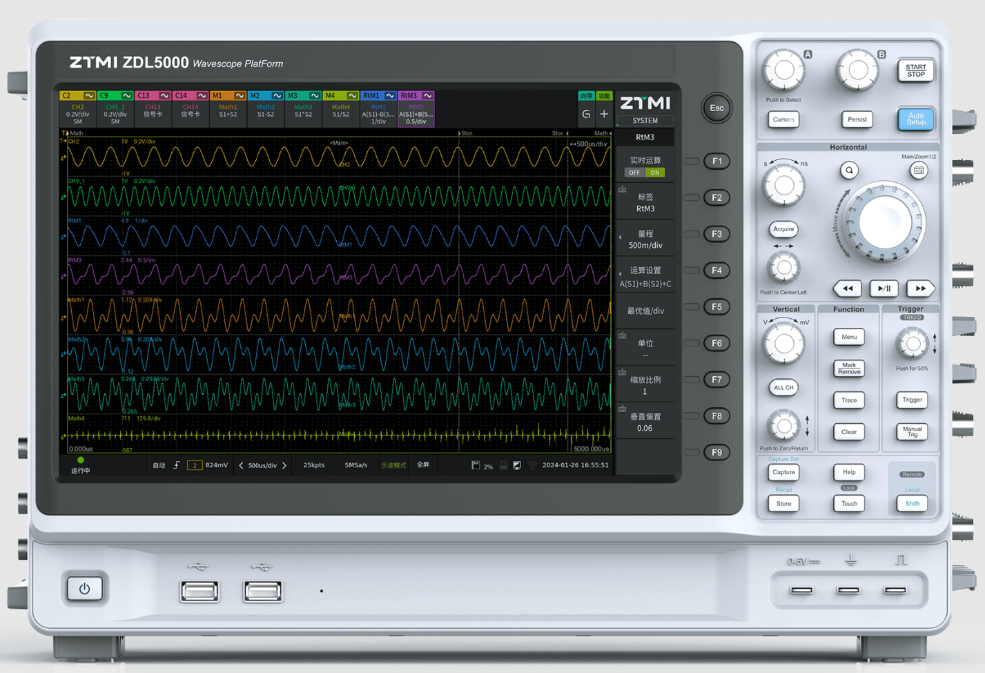
Task: Click the 最优值/div optimal value option
Action: pyautogui.click(x=645, y=311)
